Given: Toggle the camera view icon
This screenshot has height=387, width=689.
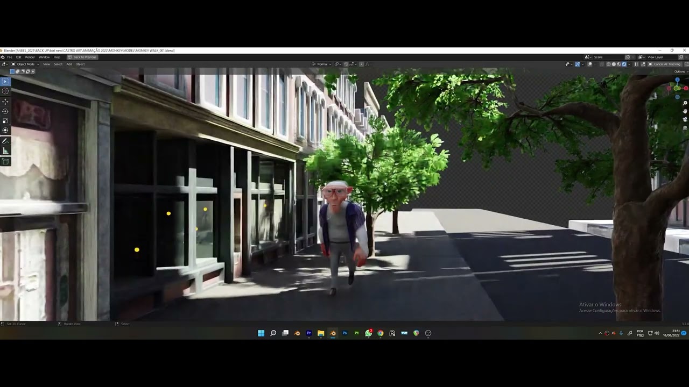Looking at the screenshot, I should 685,119.
